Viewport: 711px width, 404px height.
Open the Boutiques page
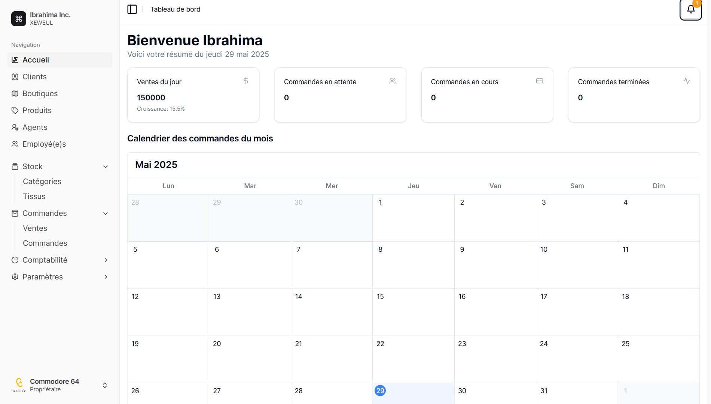tap(60, 94)
